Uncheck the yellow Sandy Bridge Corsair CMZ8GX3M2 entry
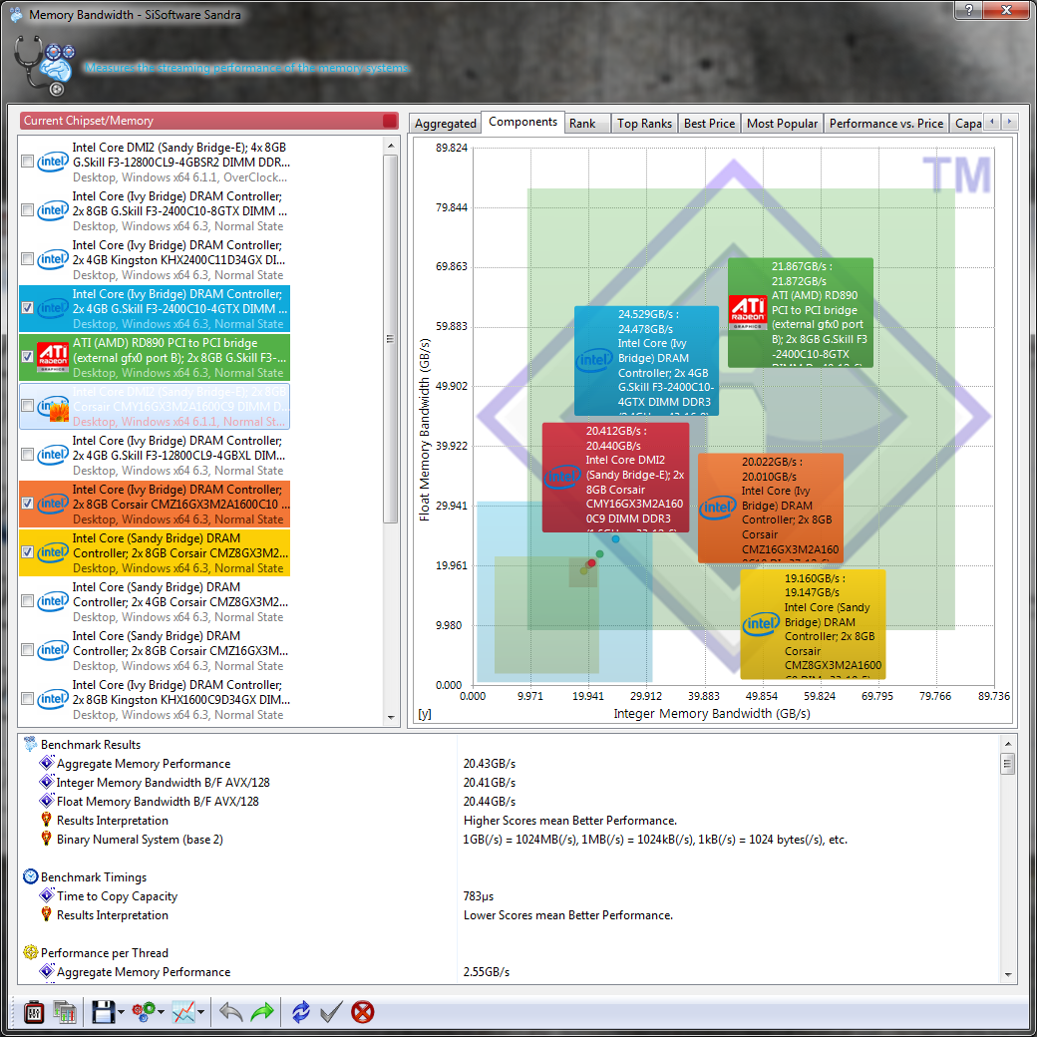Image resolution: width=1037 pixels, height=1037 pixels. [27, 551]
